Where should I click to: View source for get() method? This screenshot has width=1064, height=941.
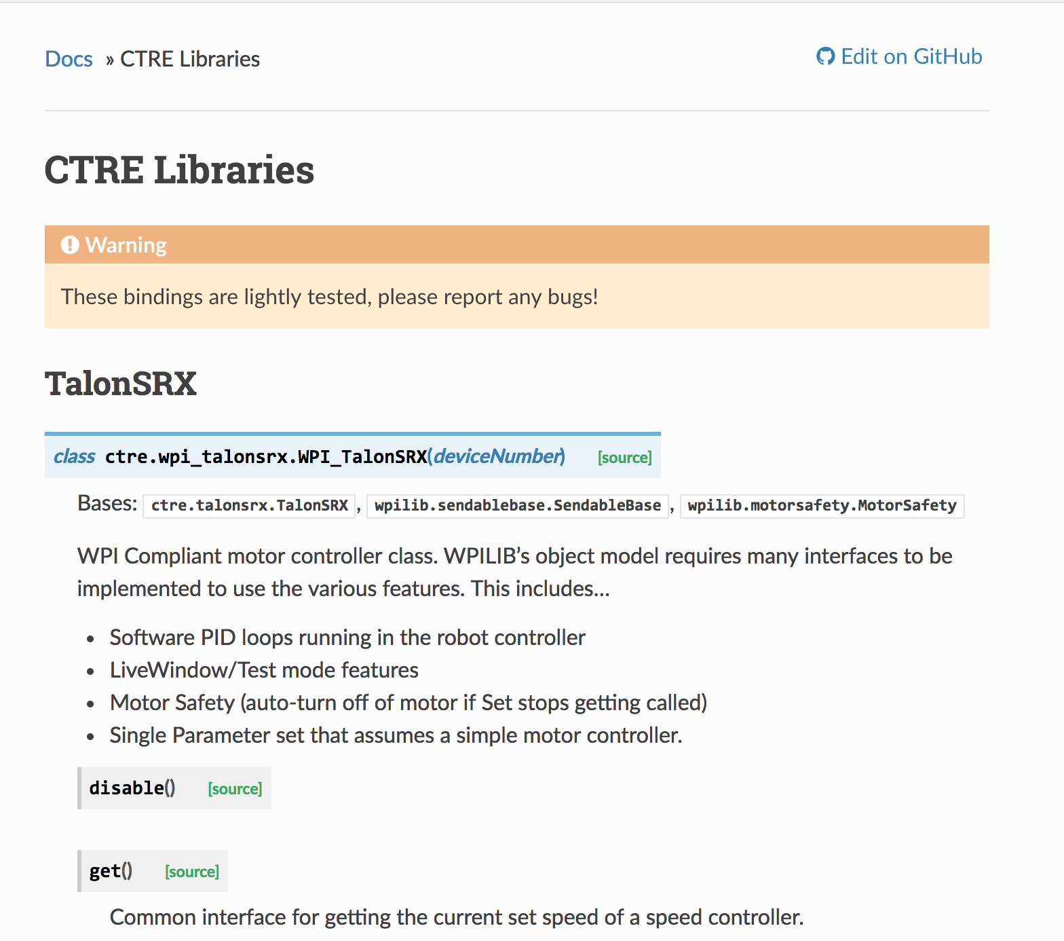[192, 872]
